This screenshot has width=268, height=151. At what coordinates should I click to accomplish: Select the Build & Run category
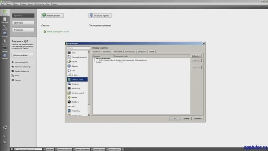click(x=77, y=79)
